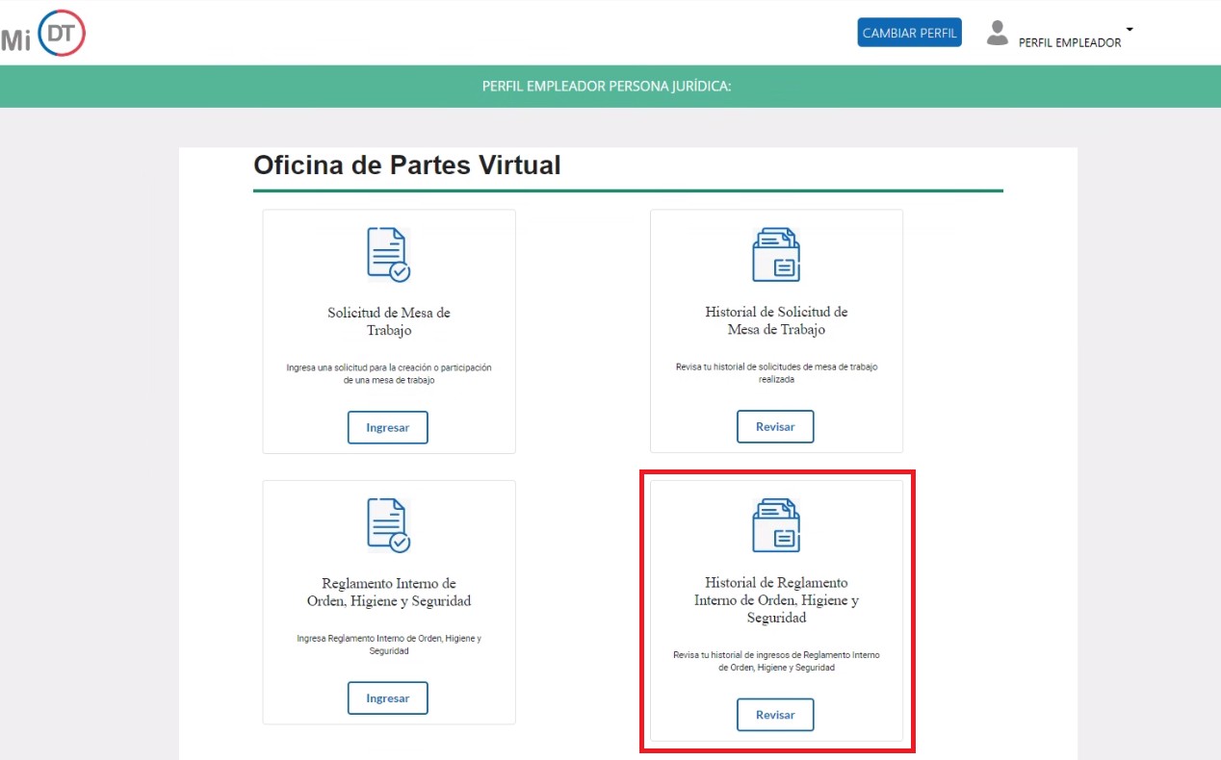Screen dimensions: 1221x760
Task: Click Ingresar under Solicitud de Mesa de Trabajo
Action: pyautogui.click(x=388, y=427)
